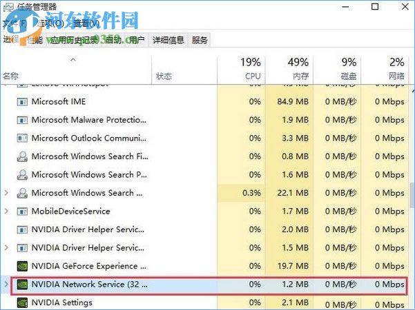415x310 pixels.
Task: Select the MobileDeviceService row name
Action: (x=70, y=211)
